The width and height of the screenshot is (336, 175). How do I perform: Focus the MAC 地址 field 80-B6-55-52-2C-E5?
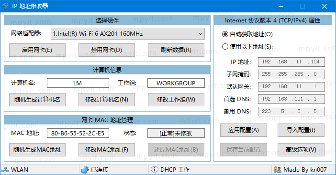(x=78, y=133)
